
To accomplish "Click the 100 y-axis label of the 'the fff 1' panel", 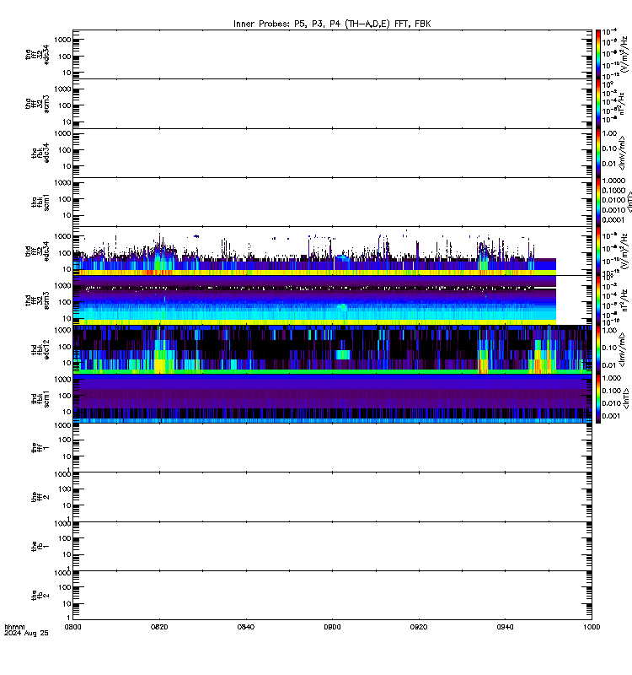I will (x=65, y=440).
